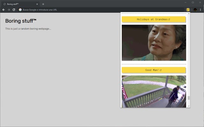
Task: Open Holidays at Grandmas link button
Action: [154, 19]
